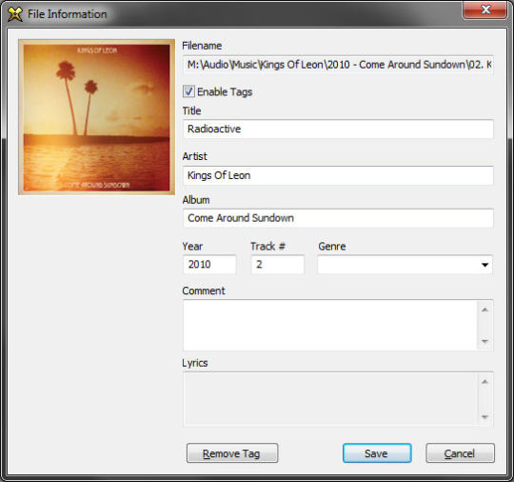Click the Filename label
This screenshot has height=482, width=514.
(202, 46)
